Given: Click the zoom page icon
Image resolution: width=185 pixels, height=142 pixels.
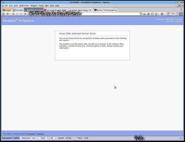Looking at the screenshot, I should (168, 14).
